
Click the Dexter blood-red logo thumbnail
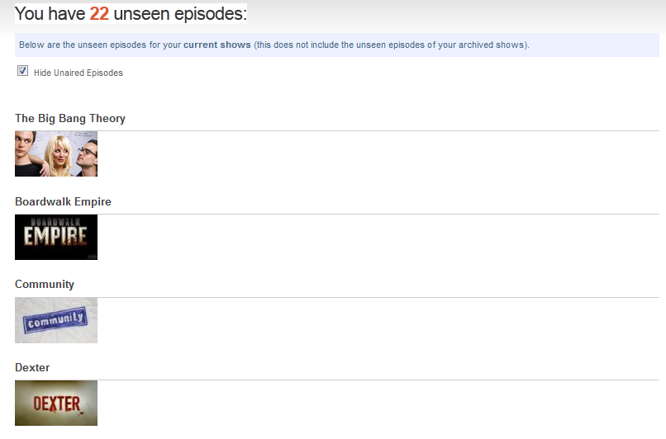pos(56,403)
